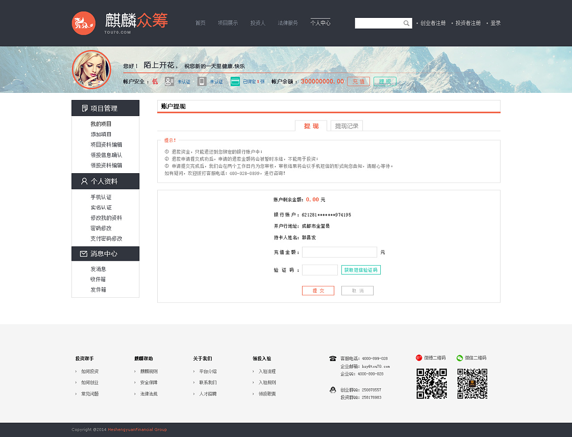Click 获取短信验证码 to request a code
This screenshot has width=572, height=437.
(x=361, y=270)
